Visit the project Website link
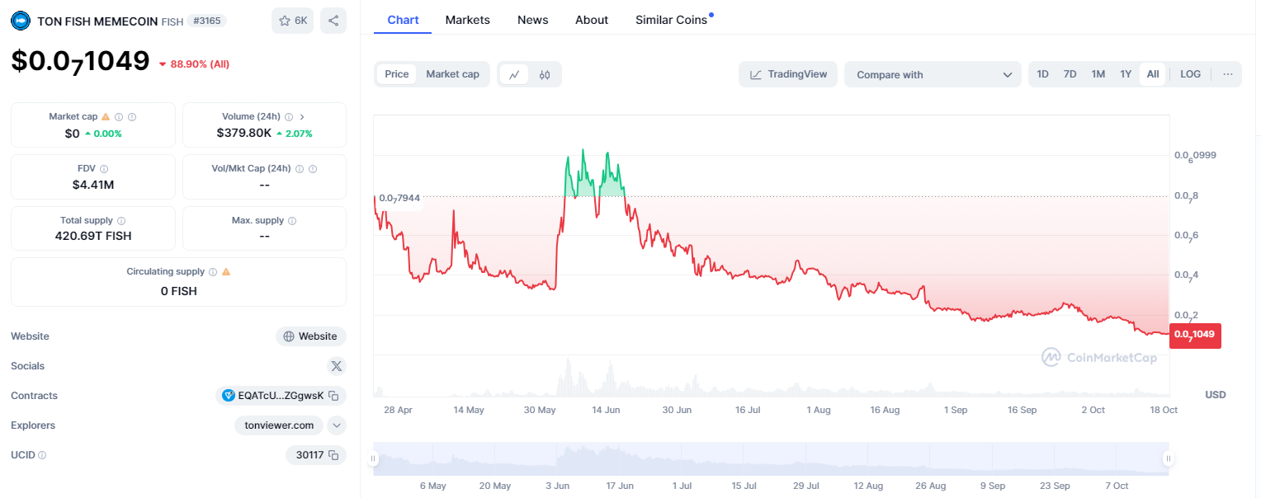 [310, 336]
